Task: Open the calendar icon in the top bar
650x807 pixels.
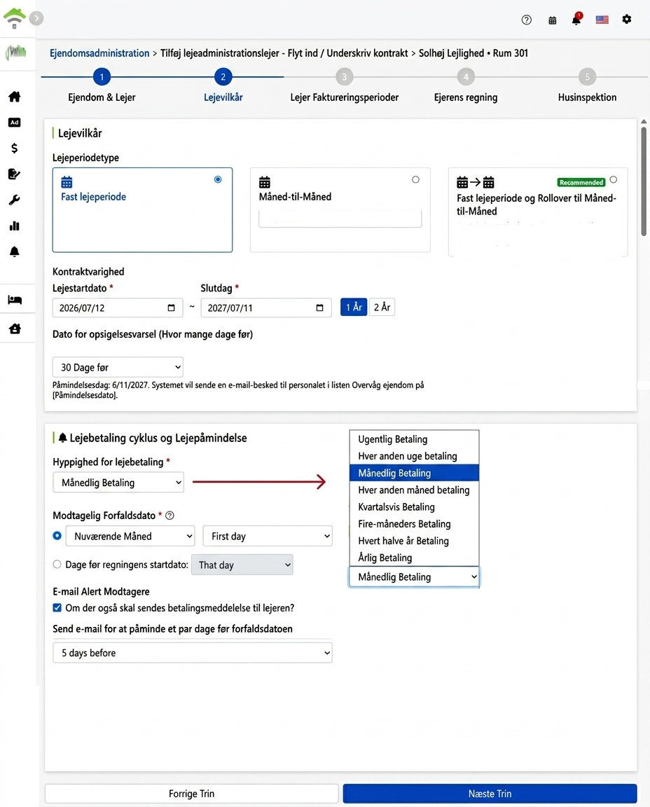Action: [552, 20]
